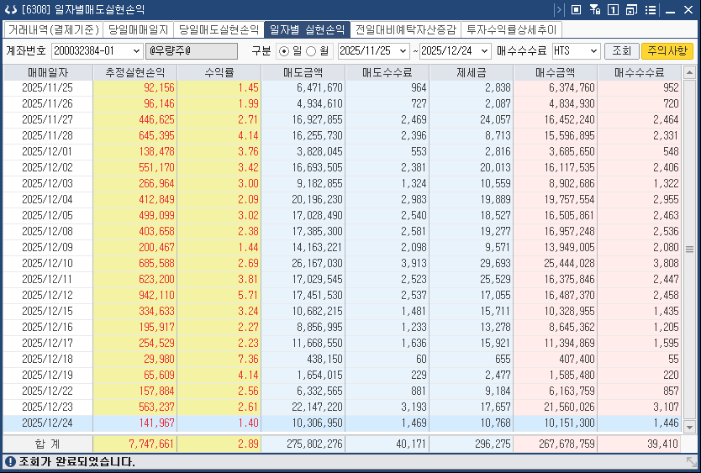This screenshot has width=701, height=473.
Task: Select the 2025/12/19 date cell
Action: [x=47, y=375]
